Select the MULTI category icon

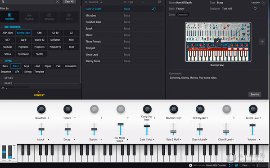pos(69,17)
